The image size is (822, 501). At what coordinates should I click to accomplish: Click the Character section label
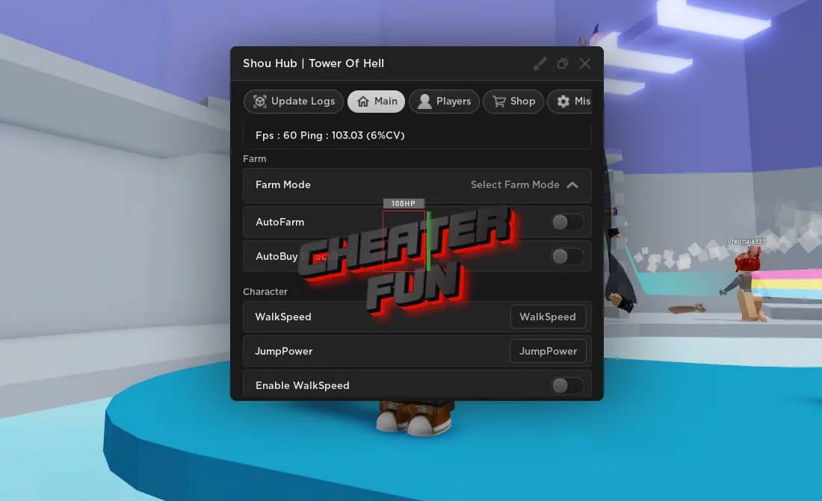click(265, 291)
